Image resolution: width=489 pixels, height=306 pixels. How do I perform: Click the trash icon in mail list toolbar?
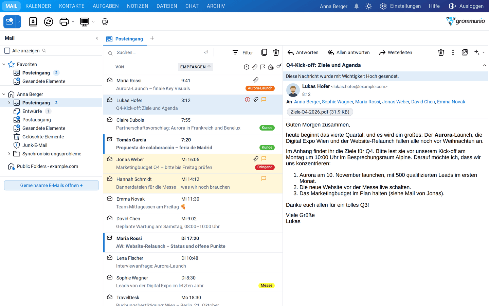276,52
